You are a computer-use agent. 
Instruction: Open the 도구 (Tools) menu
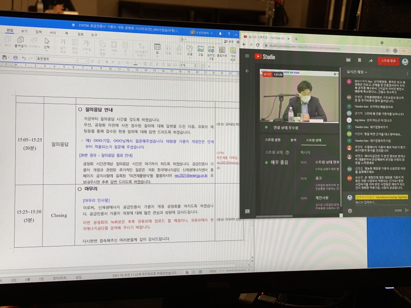(x=94, y=35)
